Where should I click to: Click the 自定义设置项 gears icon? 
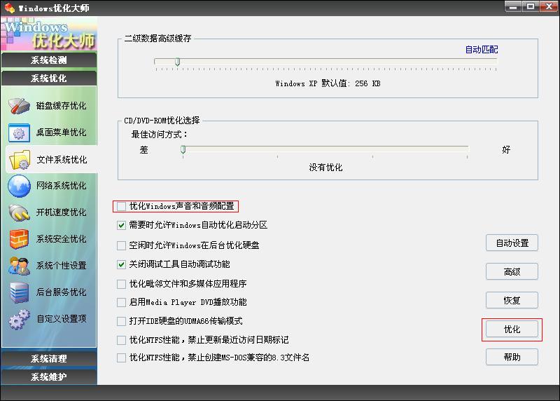[x=19, y=319]
